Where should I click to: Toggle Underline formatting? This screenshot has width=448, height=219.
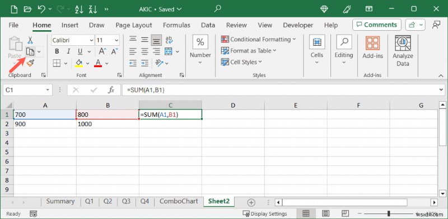pyautogui.click(x=80, y=51)
